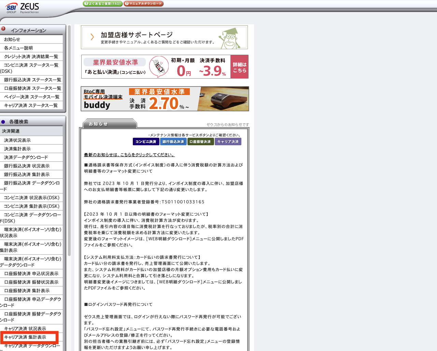Open 端末決済(ボイスオーソリ含む) 集計表示
Screen dimensions: 437x351
31,247
